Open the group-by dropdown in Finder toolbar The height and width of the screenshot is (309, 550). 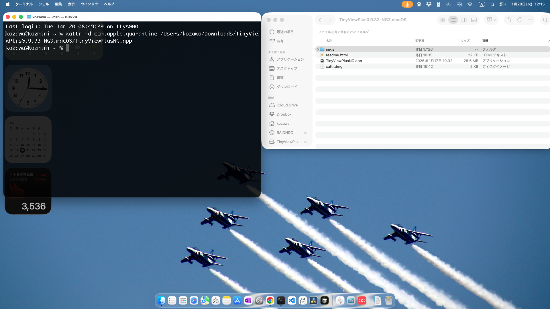coord(491,20)
